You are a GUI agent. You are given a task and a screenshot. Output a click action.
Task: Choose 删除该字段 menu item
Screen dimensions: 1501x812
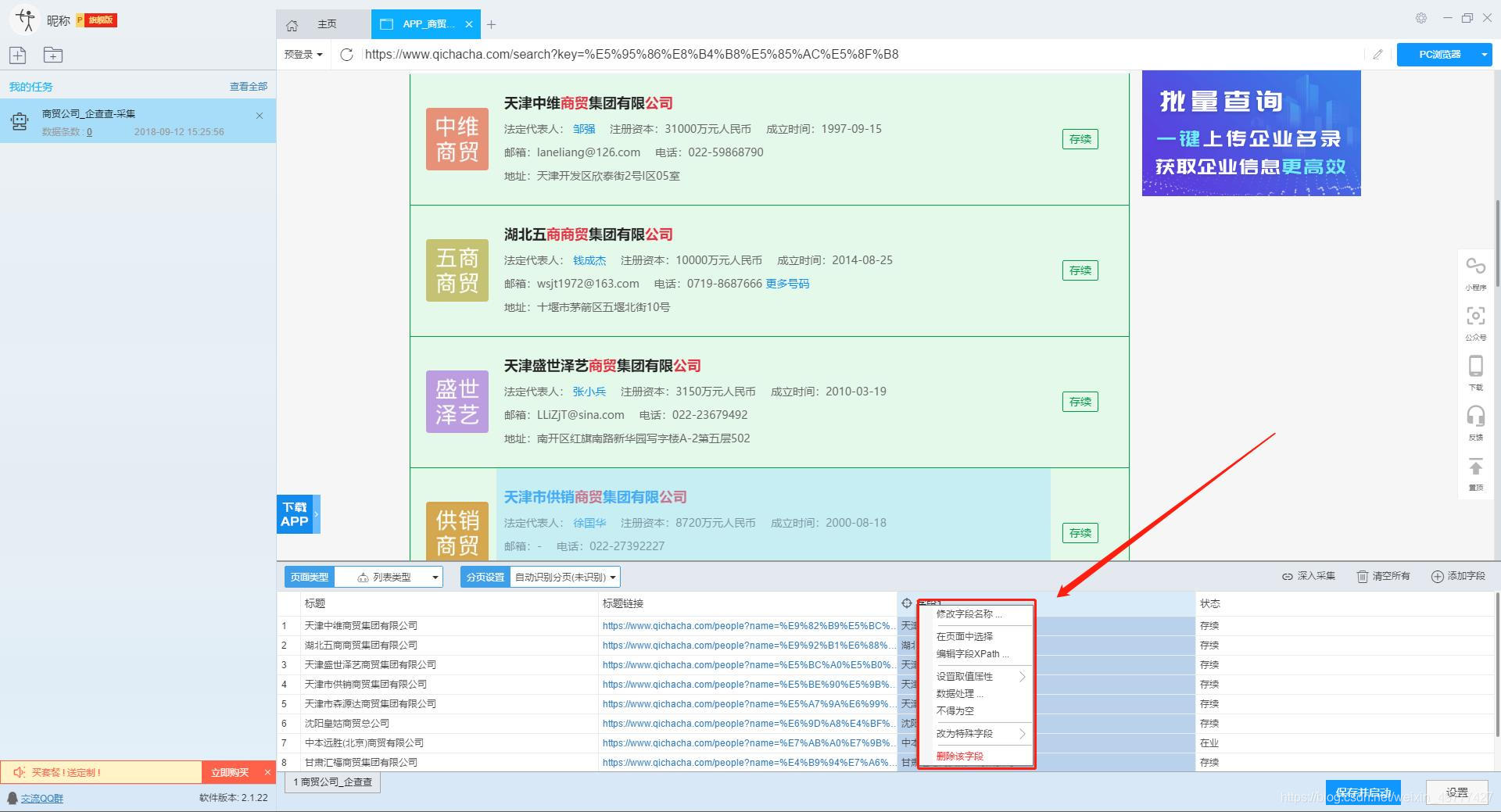point(960,756)
